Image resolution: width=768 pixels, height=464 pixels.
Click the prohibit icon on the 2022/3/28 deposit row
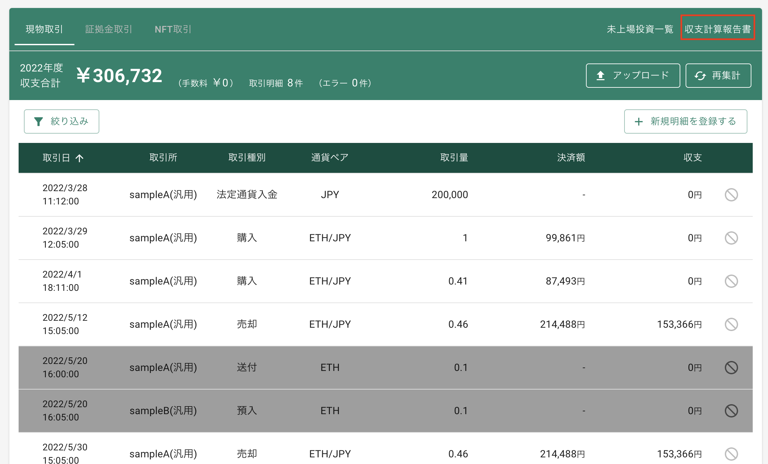tap(731, 195)
